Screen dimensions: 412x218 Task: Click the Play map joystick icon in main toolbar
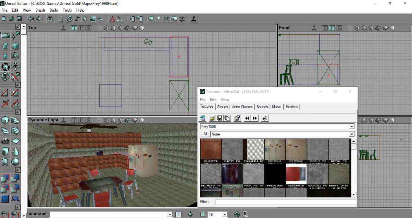pyautogui.click(x=194, y=19)
